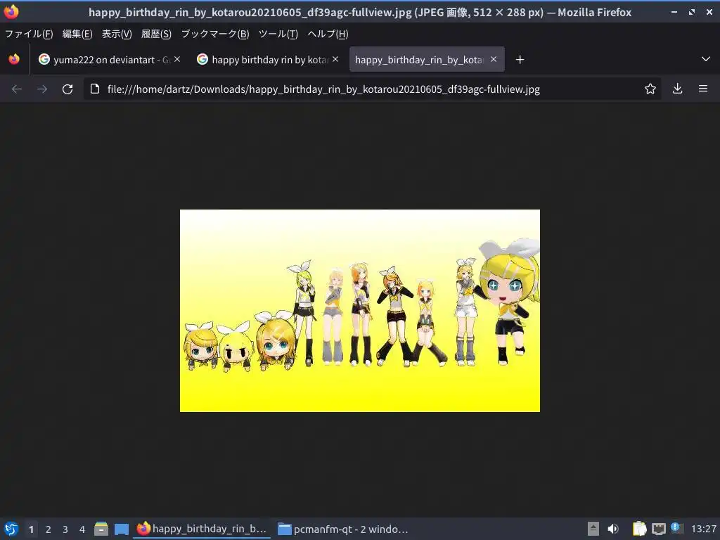720x540 pixels.
Task: Bookmark this page with the star
Action: 650,89
